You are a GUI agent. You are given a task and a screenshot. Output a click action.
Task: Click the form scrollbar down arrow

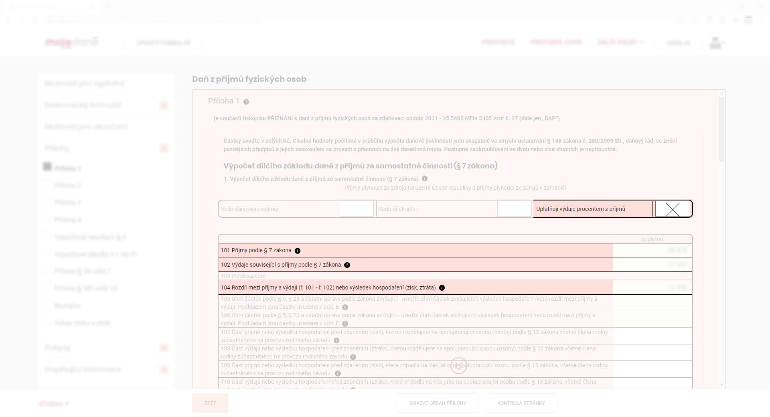click(722, 385)
